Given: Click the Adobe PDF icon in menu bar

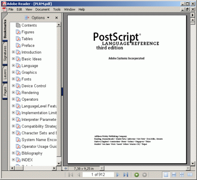Looking at the screenshot, I should point(5,9).
